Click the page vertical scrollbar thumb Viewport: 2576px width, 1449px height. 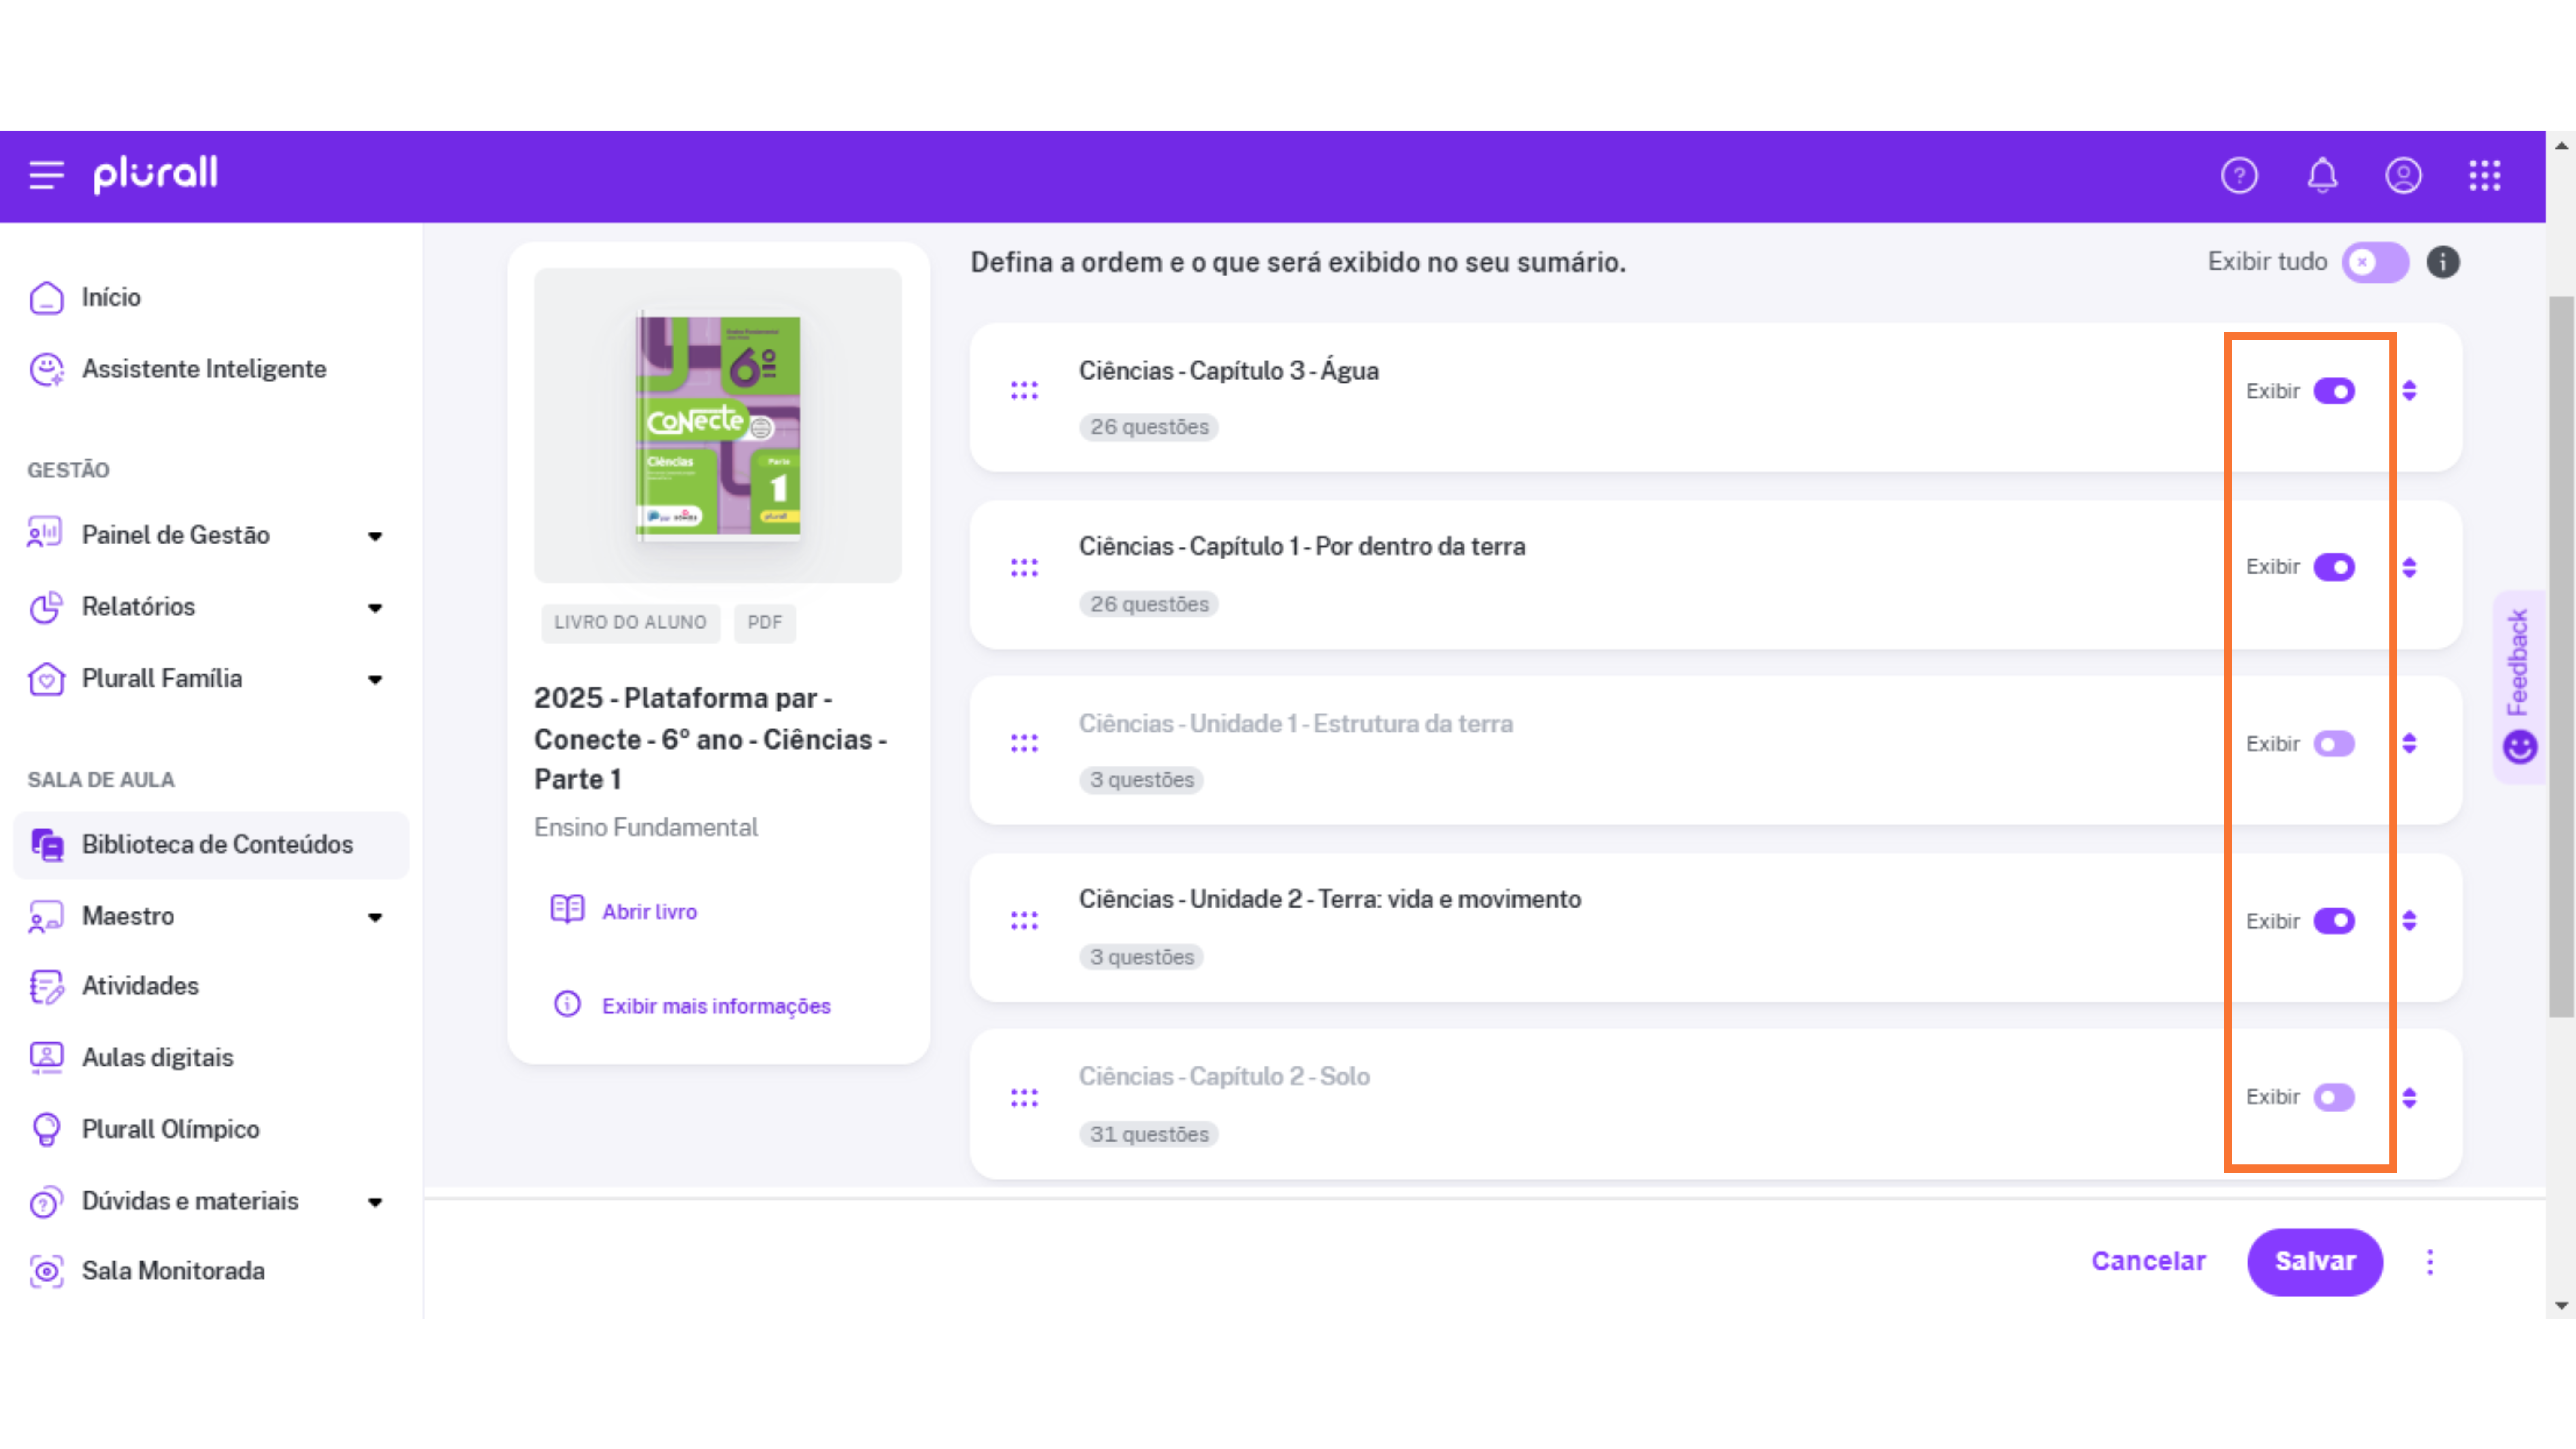(2562, 655)
